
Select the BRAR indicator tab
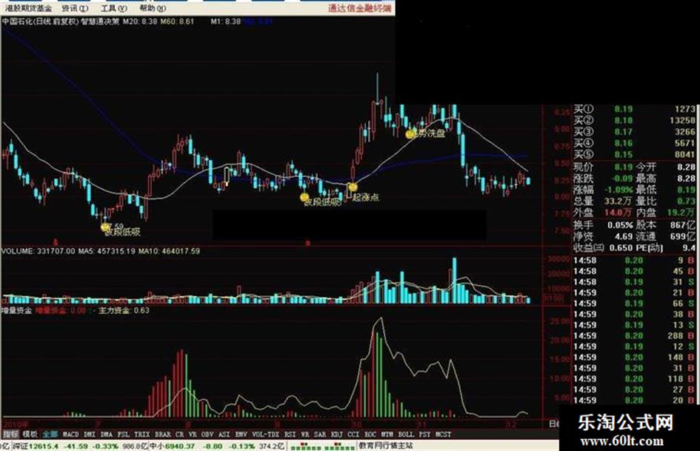pyautogui.click(x=163, y=434)
